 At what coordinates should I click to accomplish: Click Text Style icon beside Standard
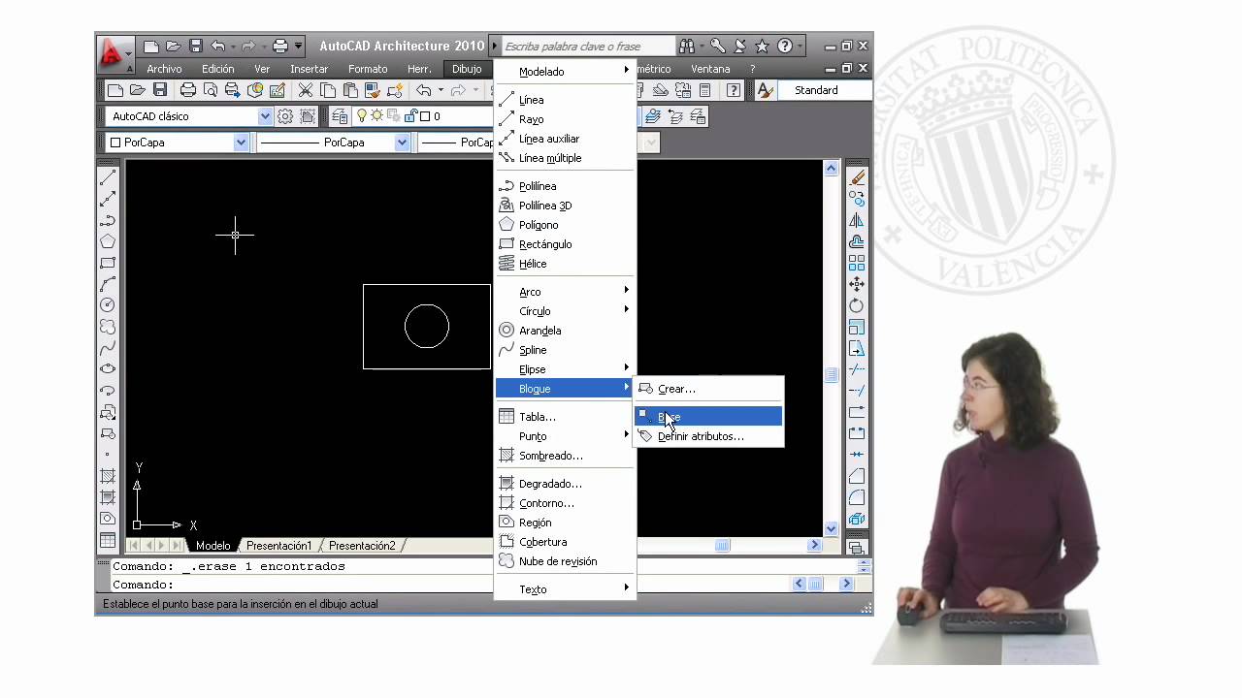(766, 90)
